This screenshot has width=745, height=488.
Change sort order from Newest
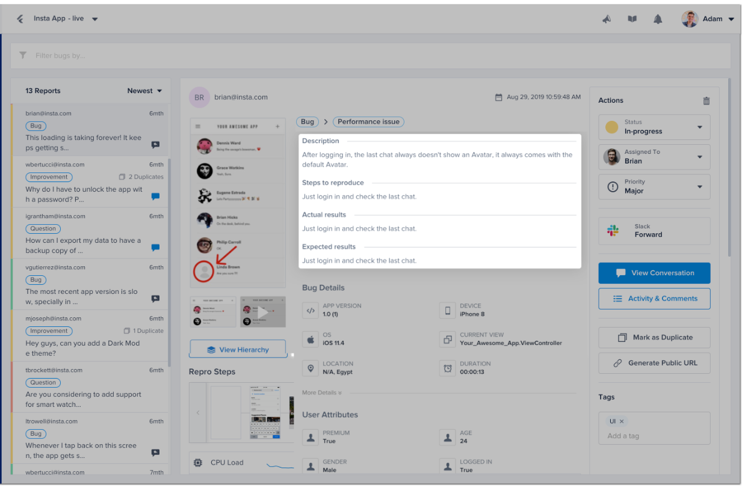[x=144, y=91]
